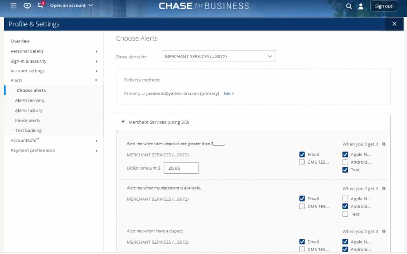
Task: Click the monitor icon beside the hamburger menu
Action: click(x=26, y=6)
